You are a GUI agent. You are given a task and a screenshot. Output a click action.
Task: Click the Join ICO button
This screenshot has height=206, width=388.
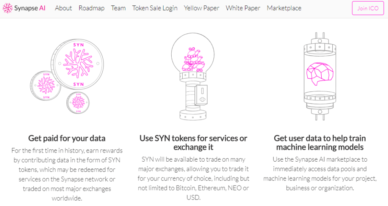[x=368, y=8]
